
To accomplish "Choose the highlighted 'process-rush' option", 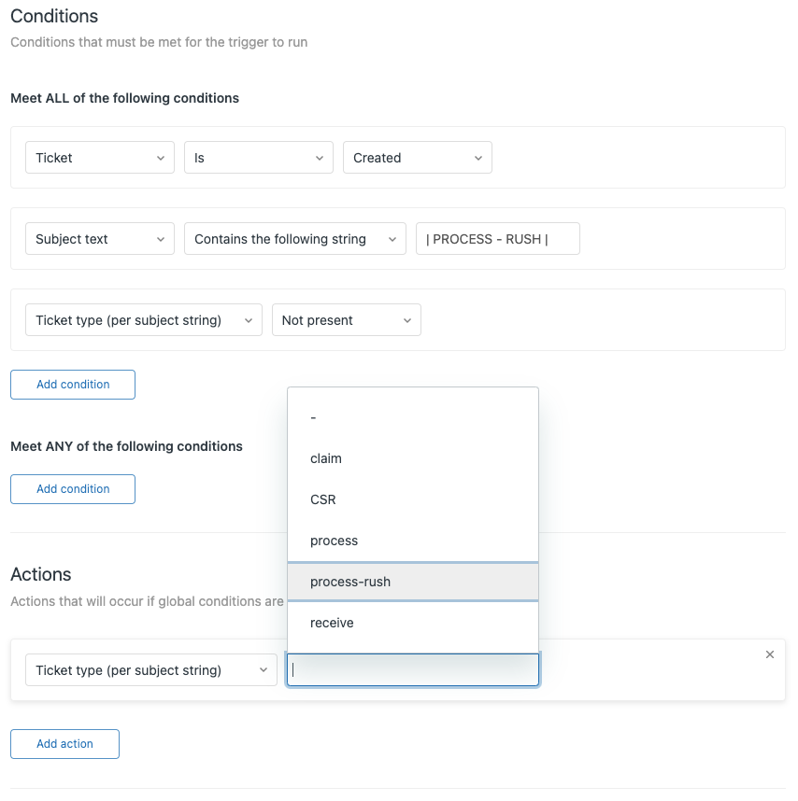I will 412,582.
